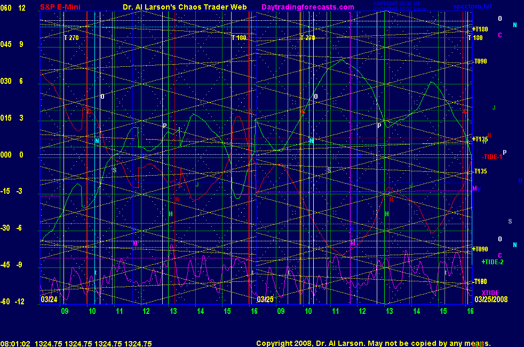Image resolution: width=524 pixels, height=347 pixels.
Task: Click the "015 3" y-axis value
Action: click(12, 117)
